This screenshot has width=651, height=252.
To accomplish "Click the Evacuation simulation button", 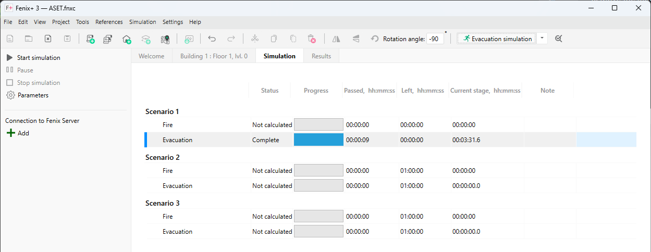I will click(x=497, y=39).
